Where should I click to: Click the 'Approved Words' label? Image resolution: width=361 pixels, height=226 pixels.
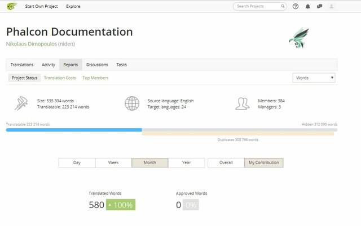[192, 193]
